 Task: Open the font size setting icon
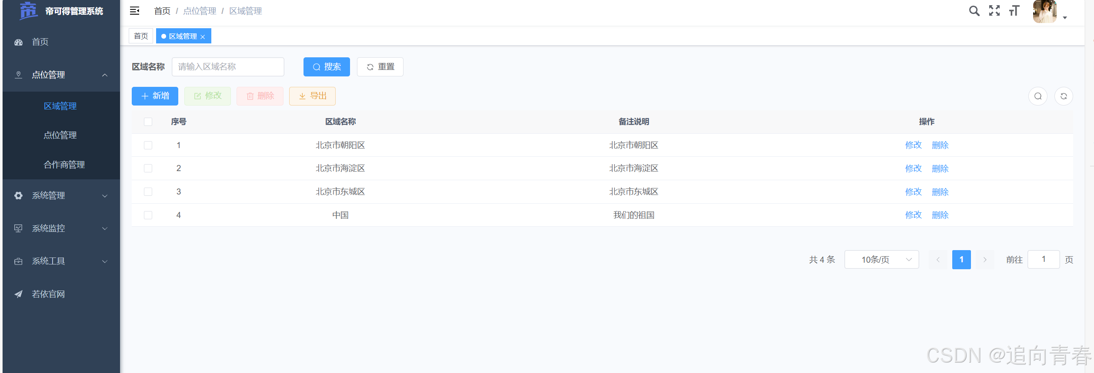pyautogui.click(x=1014, y=11)
